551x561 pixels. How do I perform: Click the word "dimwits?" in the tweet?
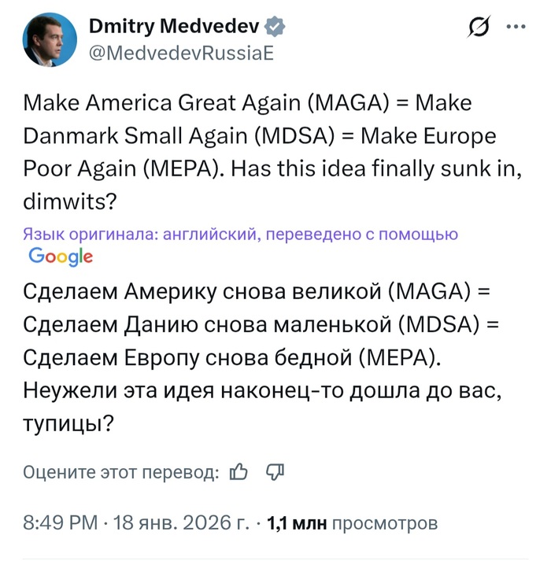[71, 201]
